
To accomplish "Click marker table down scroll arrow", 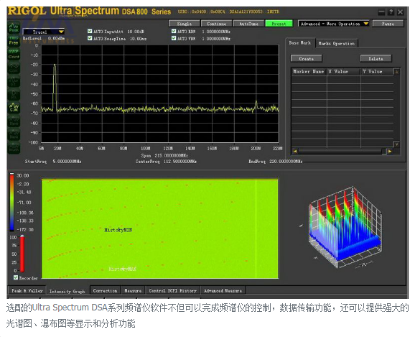I will 396,144.
